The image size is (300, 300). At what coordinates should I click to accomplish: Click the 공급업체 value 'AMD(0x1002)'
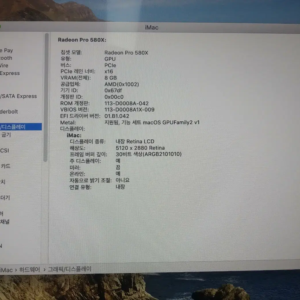tap(122, 84)
